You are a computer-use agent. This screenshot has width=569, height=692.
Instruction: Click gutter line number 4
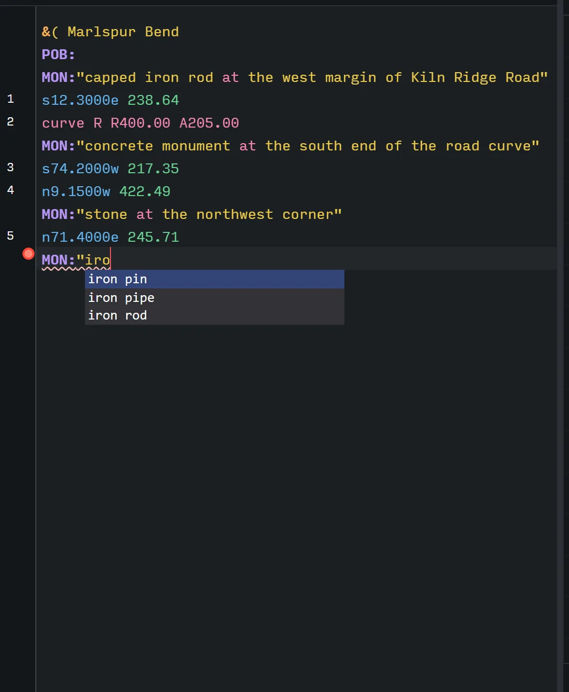click(10, 190)
